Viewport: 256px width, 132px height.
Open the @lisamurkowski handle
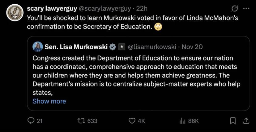pyautogui.click(x=151, y=47)
